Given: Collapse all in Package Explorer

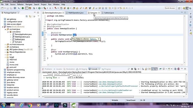Looking at the screenshot, I should click(27, 16).
